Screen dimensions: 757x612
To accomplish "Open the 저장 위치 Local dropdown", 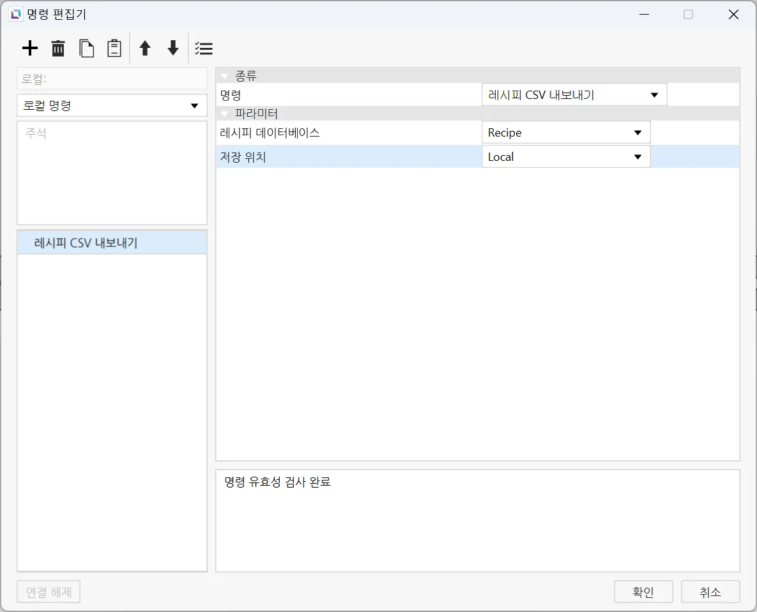I will point(565,157).
